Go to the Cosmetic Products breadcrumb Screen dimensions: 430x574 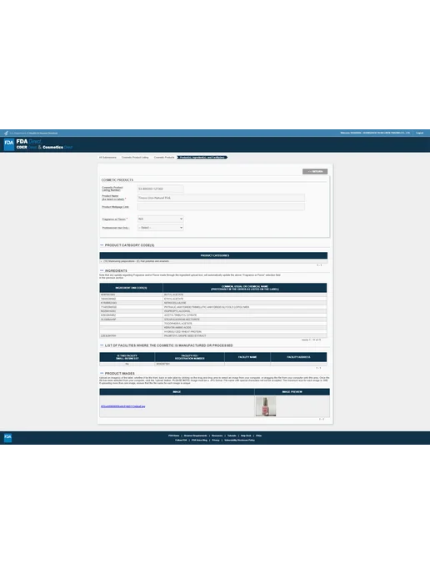(164, 158)
